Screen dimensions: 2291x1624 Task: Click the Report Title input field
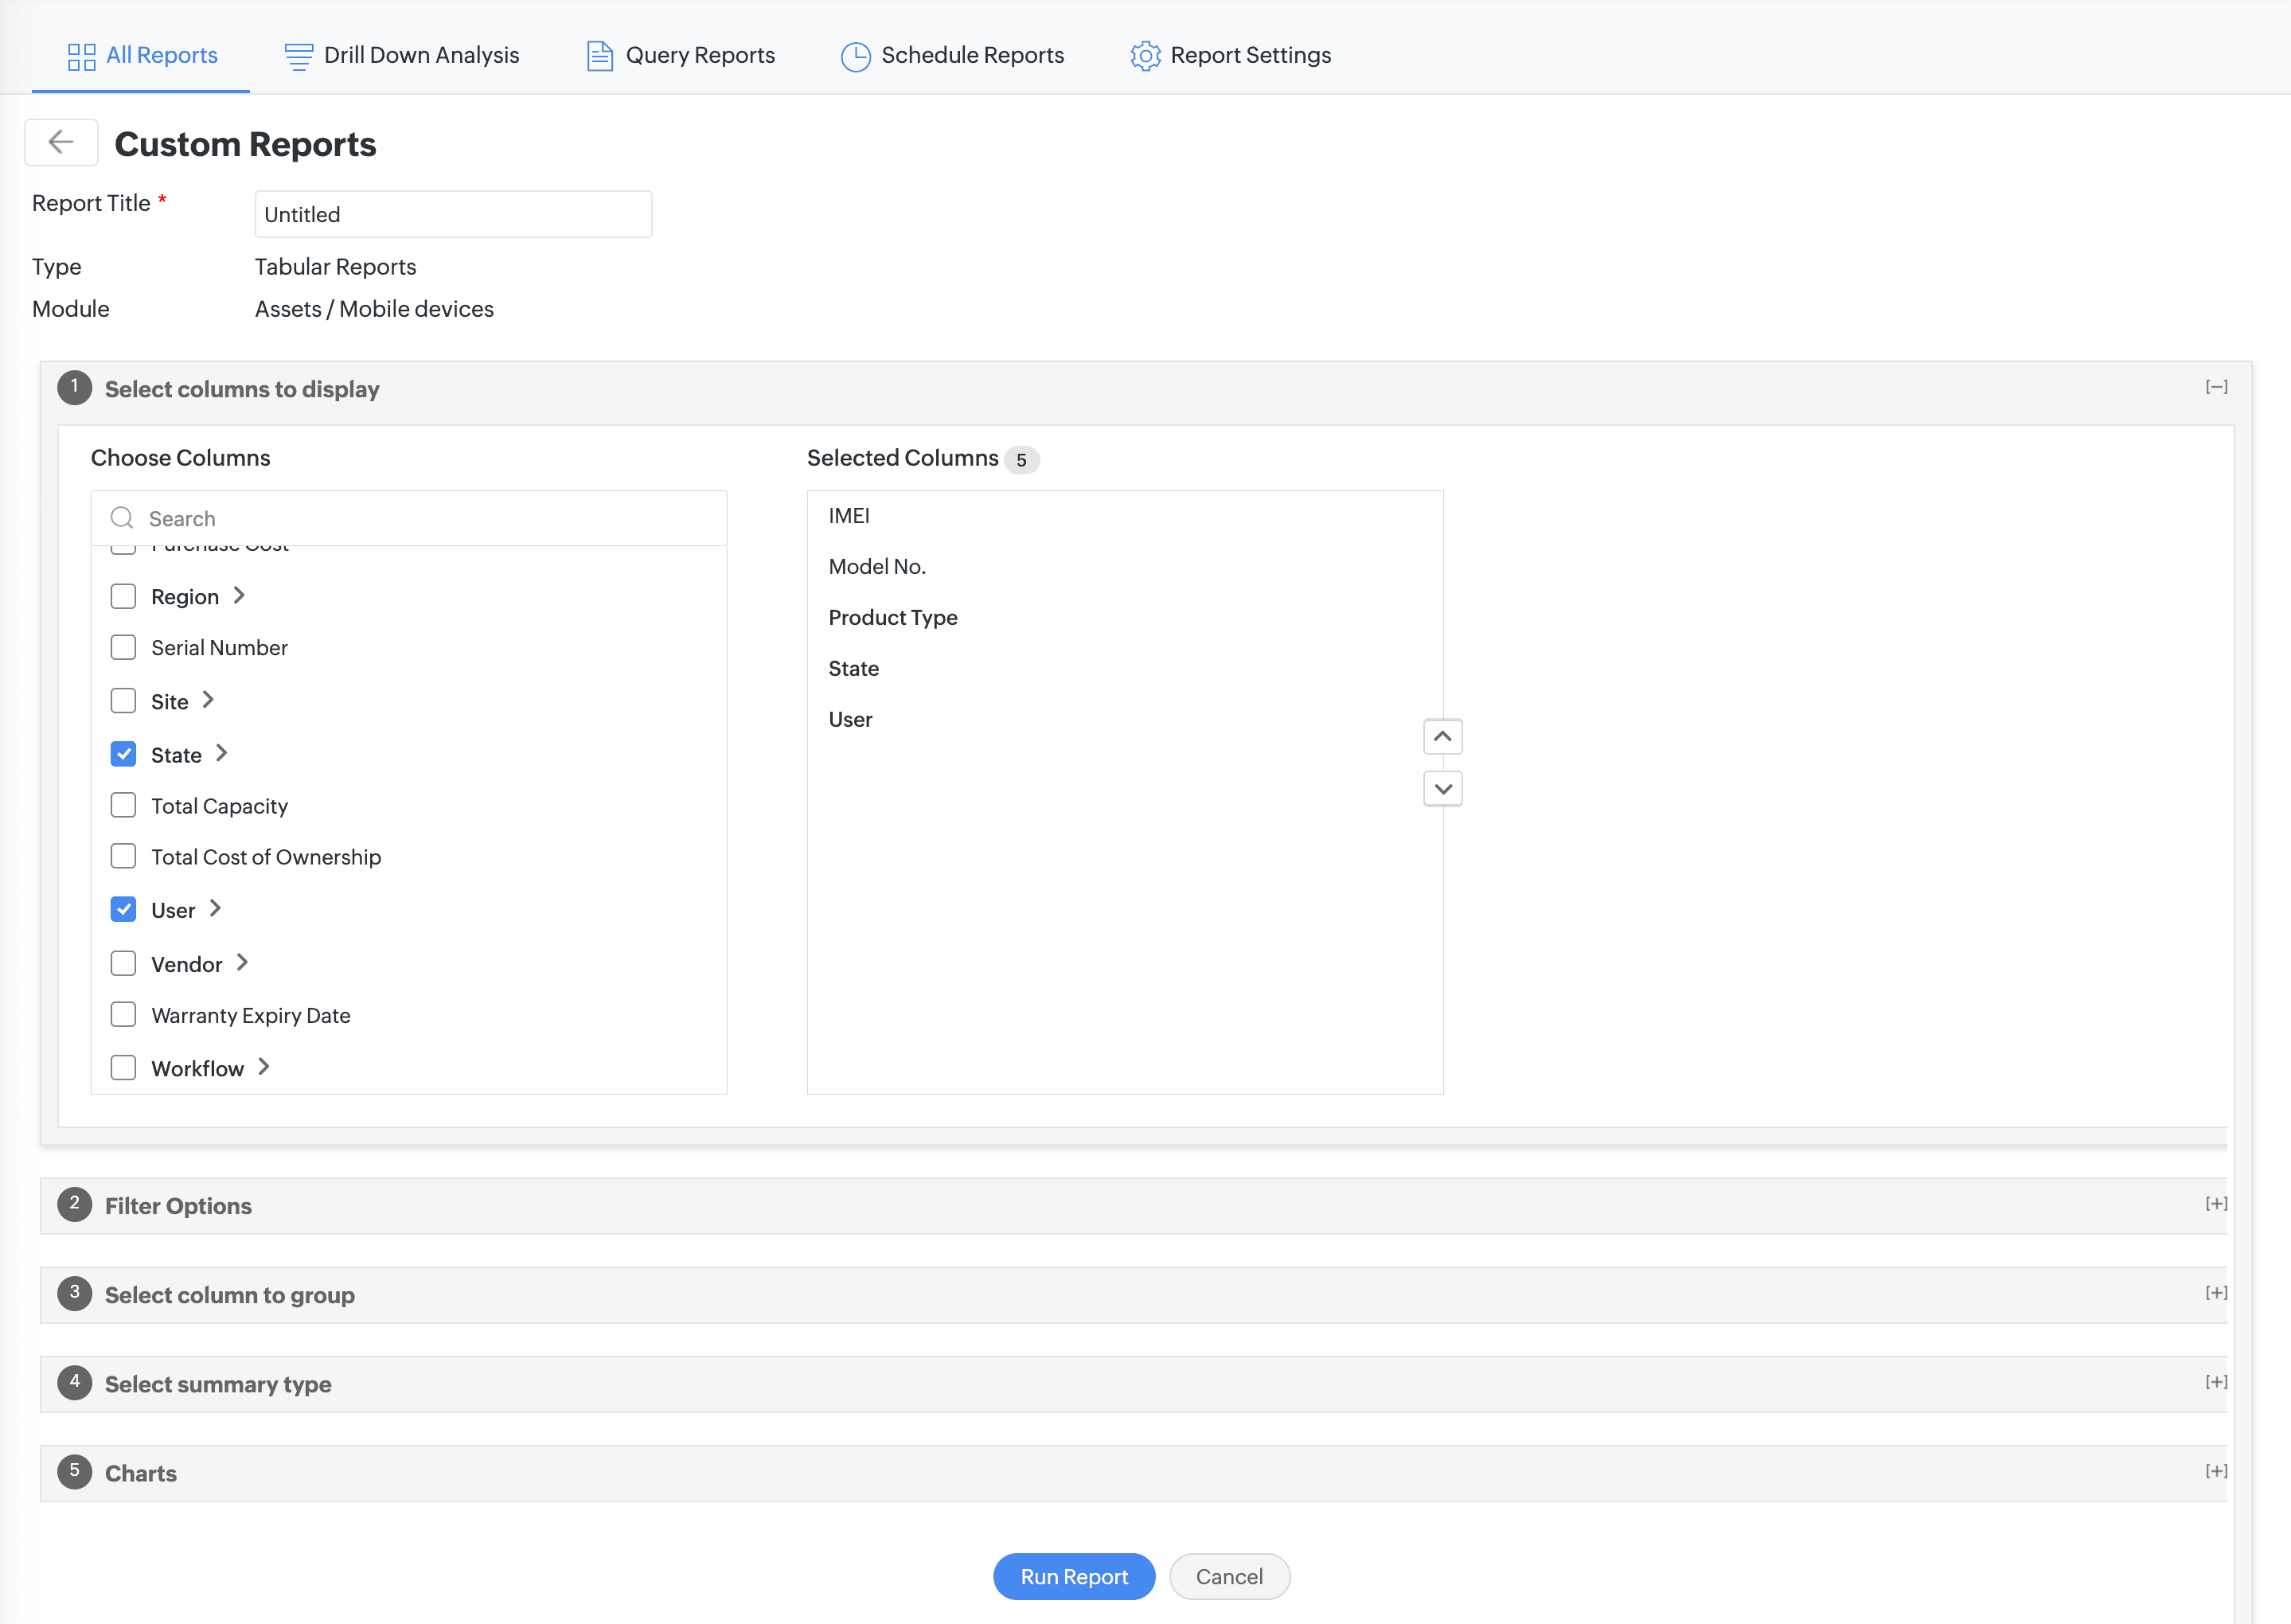[x=453, y=214]
